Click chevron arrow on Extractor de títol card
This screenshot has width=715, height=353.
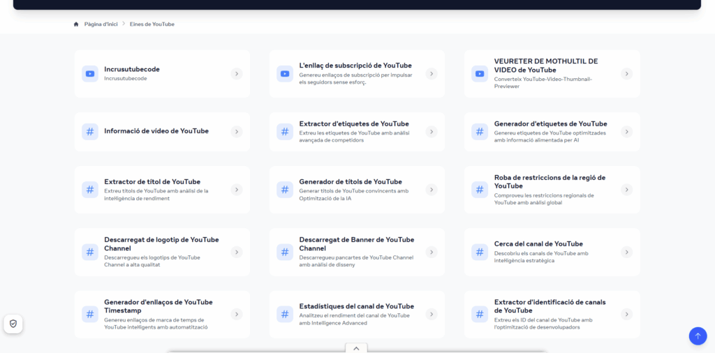[236, 190]
